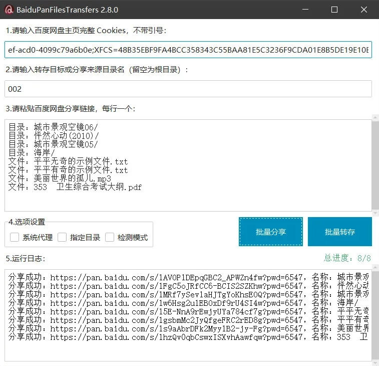This screenshot has width=379, height=366.
Task: Click the links area vertical scrollbar
Action: tap(375, 165)
